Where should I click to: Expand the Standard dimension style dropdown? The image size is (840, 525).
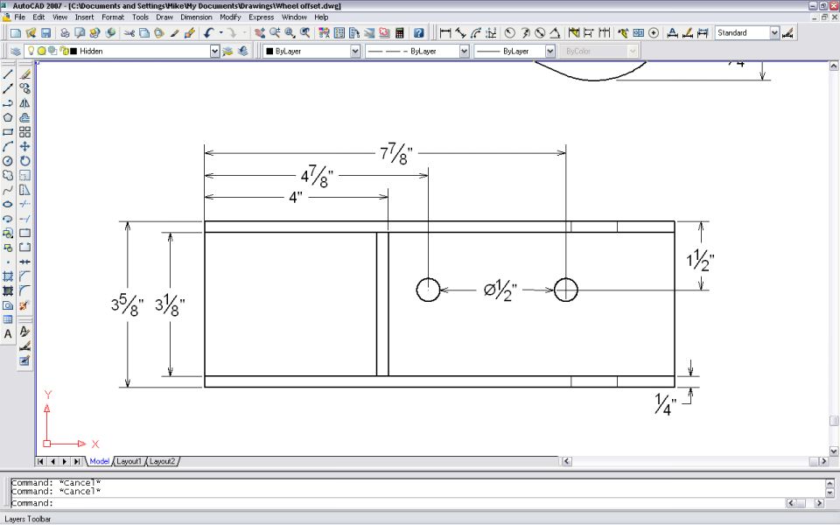774,33
